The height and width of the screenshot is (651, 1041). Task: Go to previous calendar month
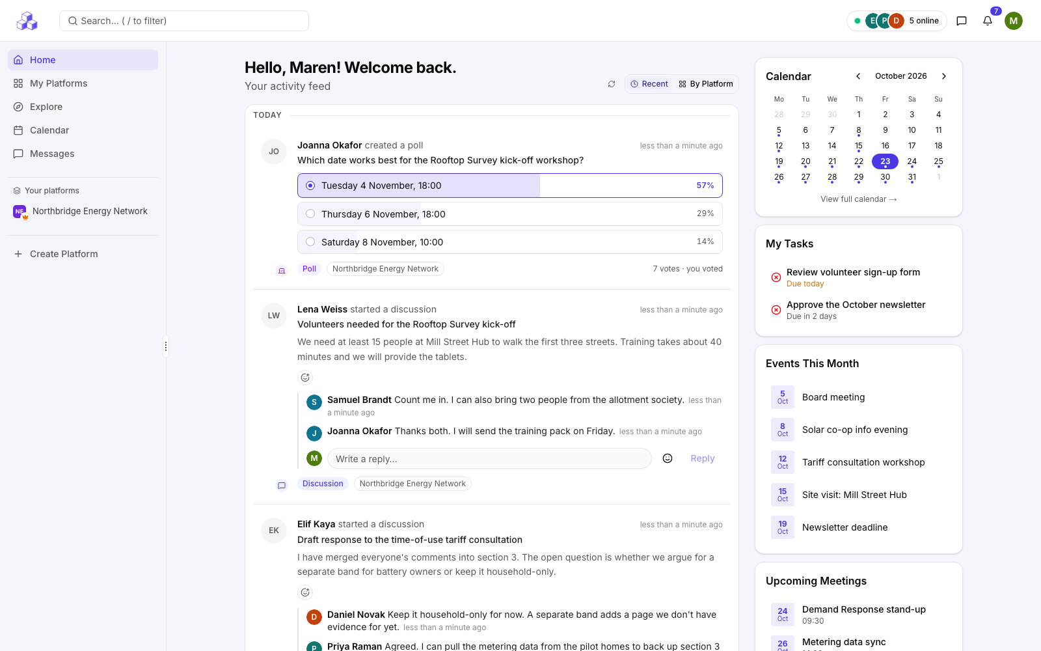(858, 76)
